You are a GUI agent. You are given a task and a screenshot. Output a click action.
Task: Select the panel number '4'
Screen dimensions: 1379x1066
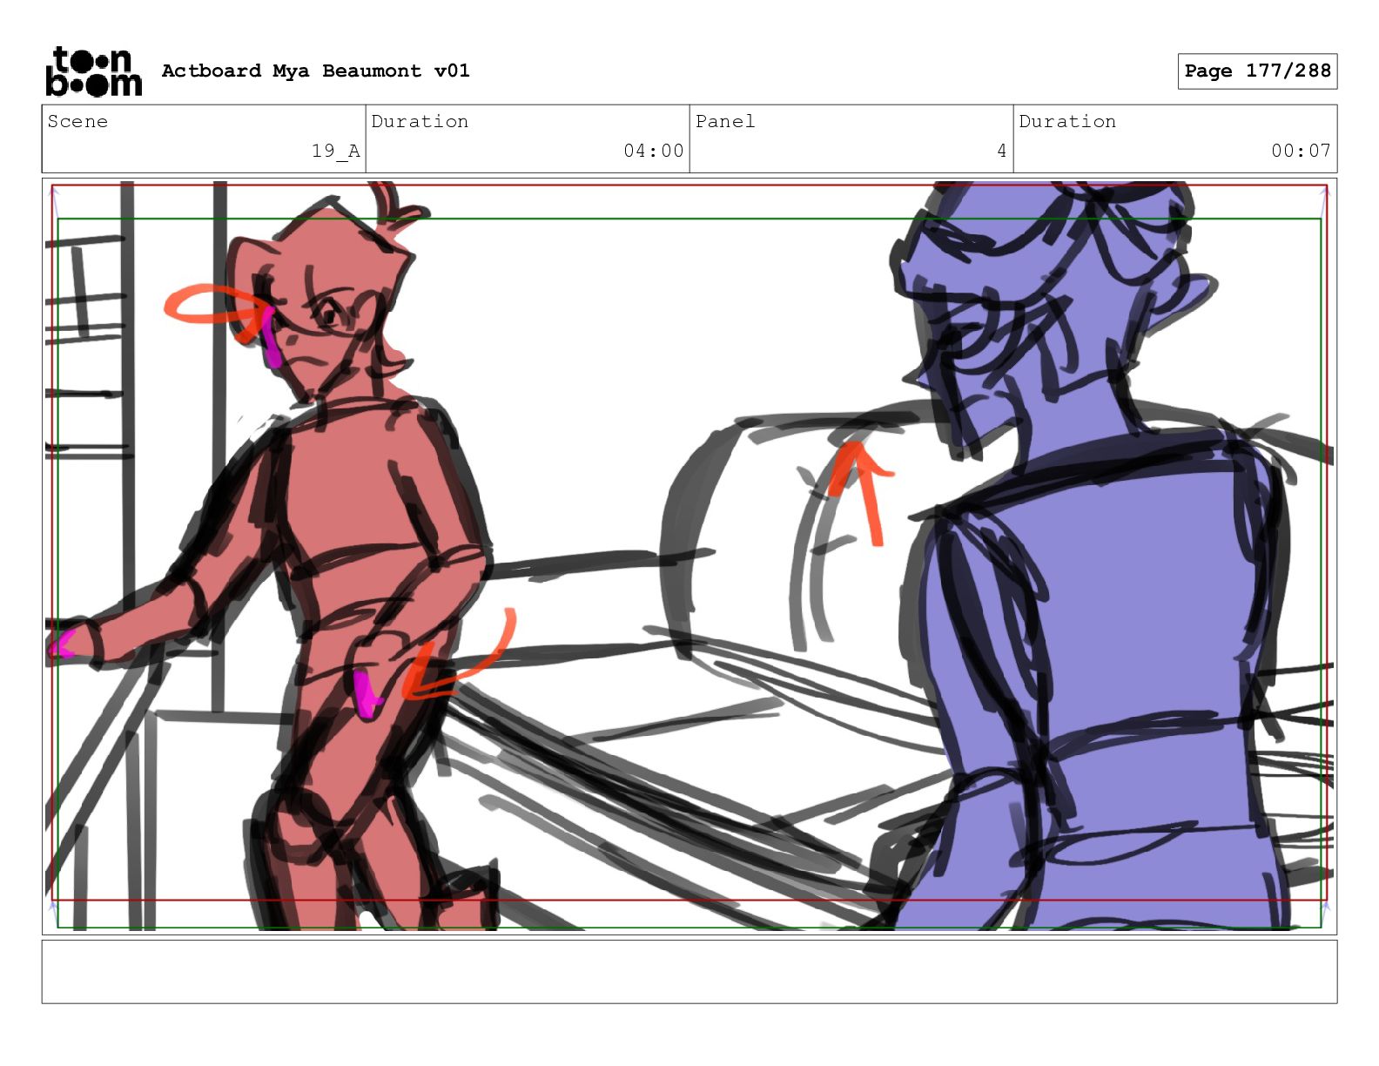click(1001, 151)
